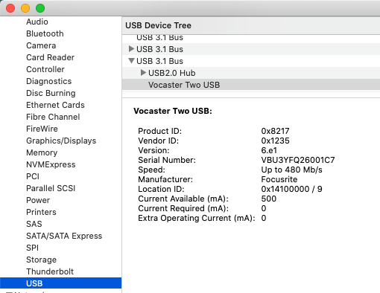
Task: Select Power in the sidebar
Action: (x=38, y=200)
